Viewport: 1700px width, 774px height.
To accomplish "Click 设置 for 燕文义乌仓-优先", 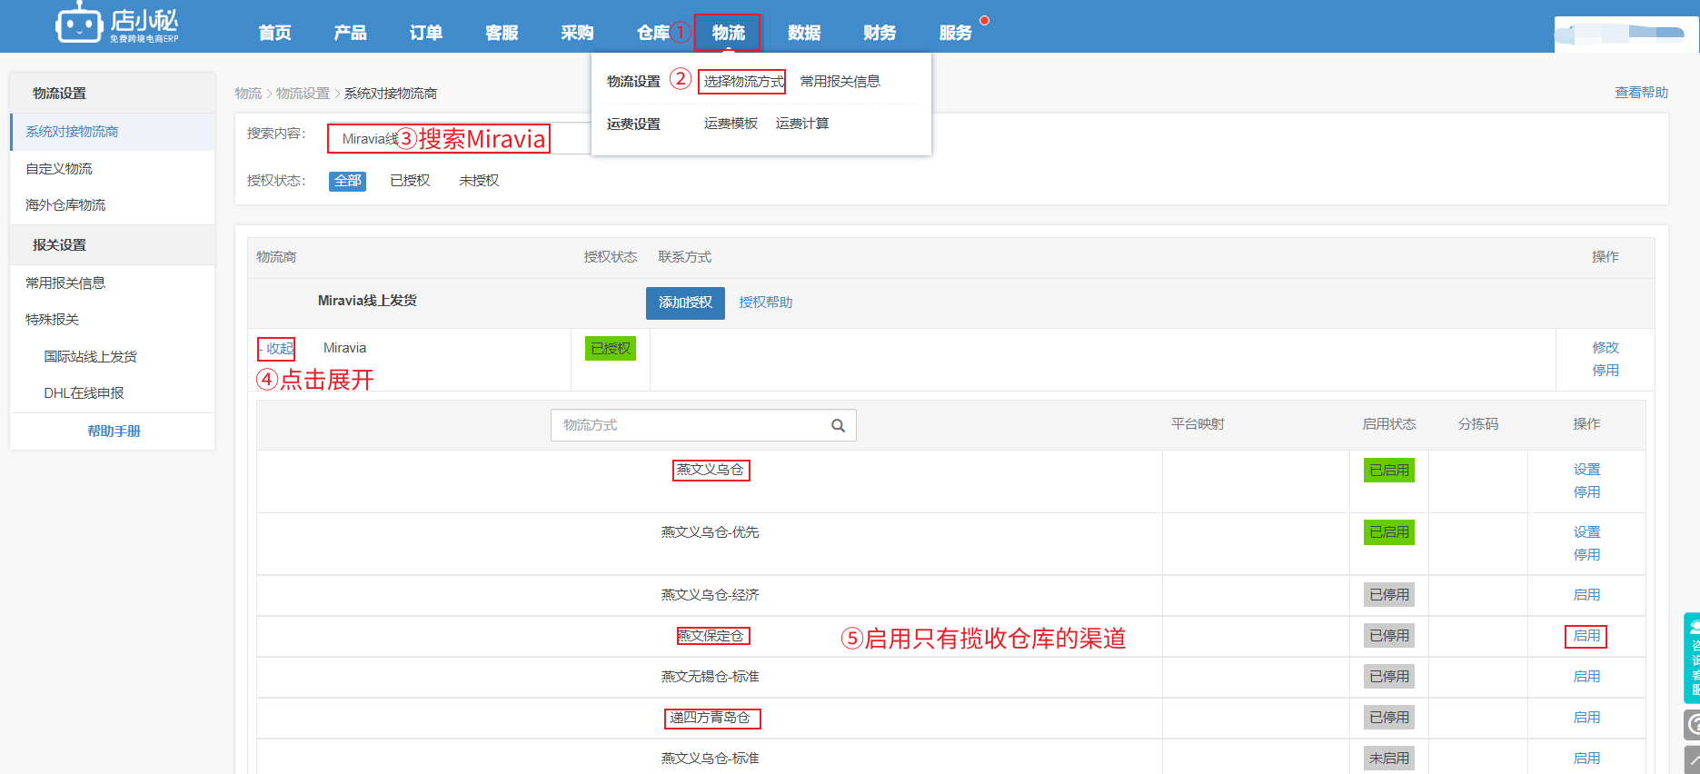I will click(1587, 532).
